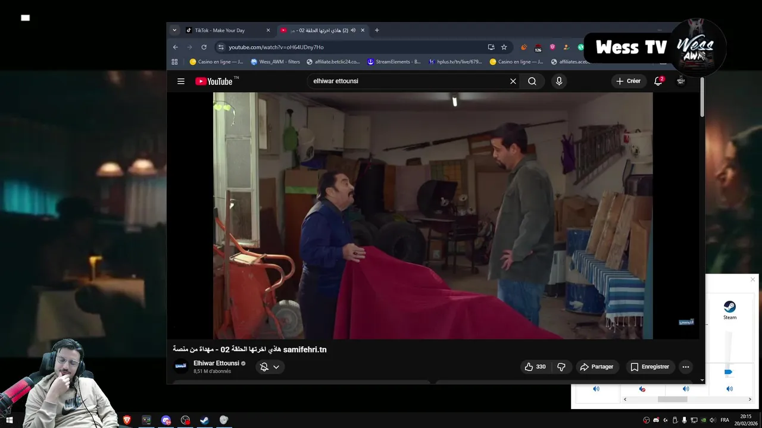This screenshot has width=762, height=428.
Task: Open the extension showing 126 badge
Action: 538,48
